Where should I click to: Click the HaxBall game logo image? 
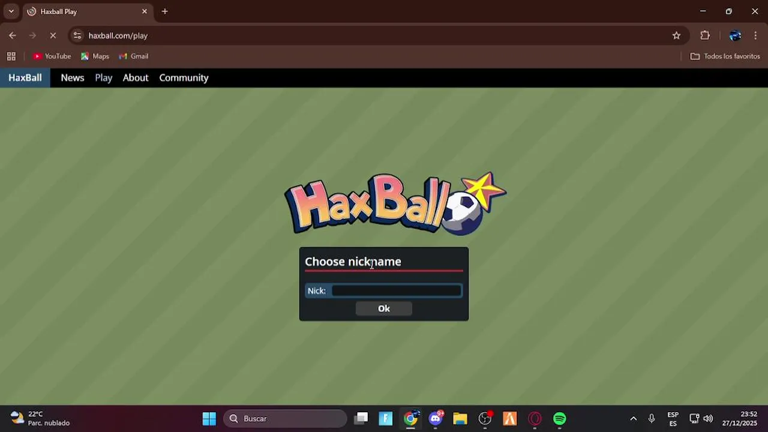[x=395, y=203]
